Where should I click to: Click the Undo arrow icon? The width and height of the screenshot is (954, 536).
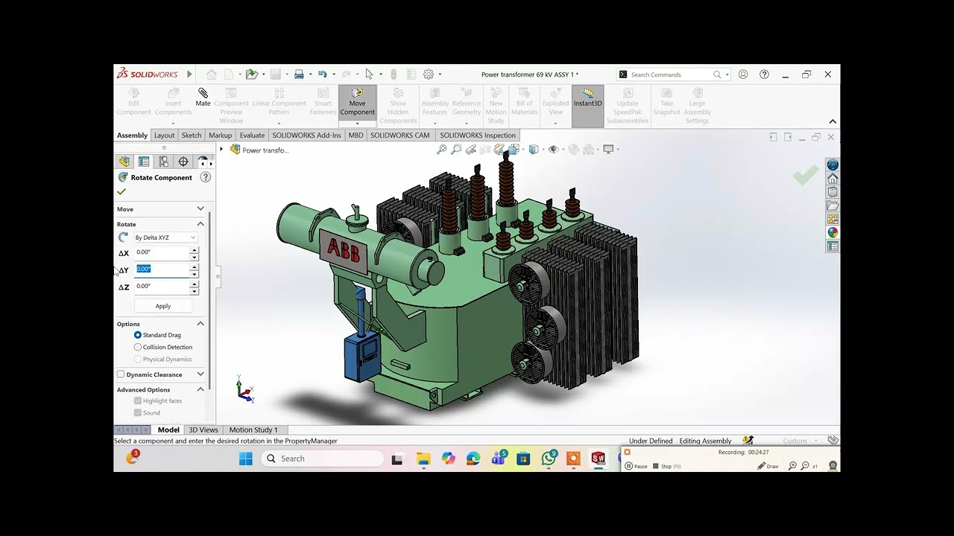pyautogui.click(x=322, y=74)
